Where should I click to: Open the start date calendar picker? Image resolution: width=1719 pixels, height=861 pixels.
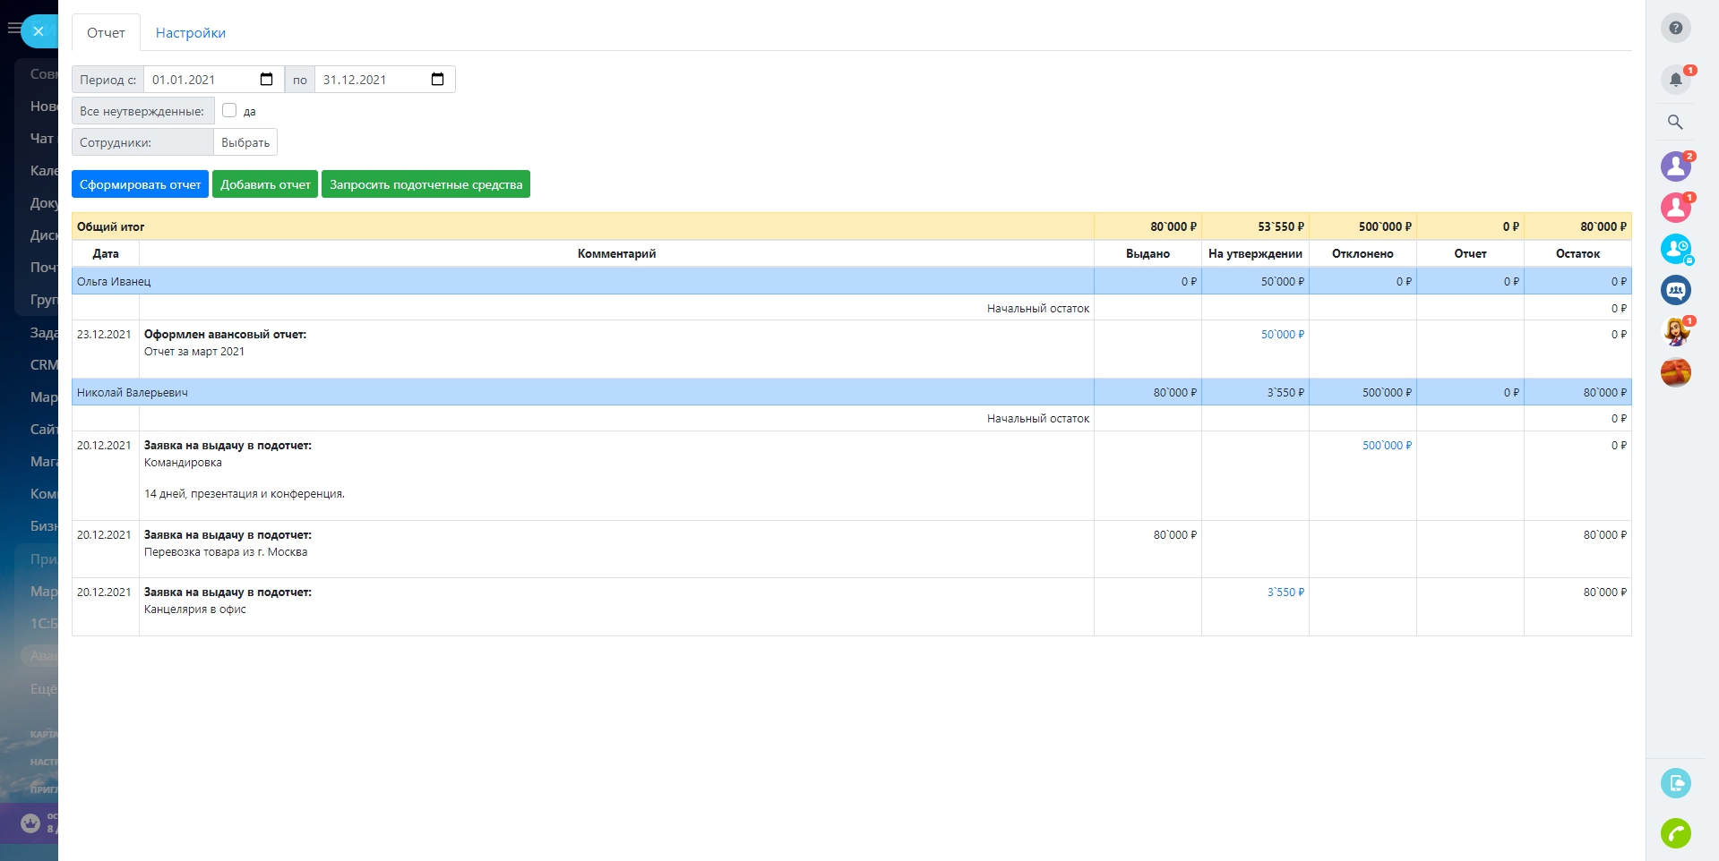266,80
